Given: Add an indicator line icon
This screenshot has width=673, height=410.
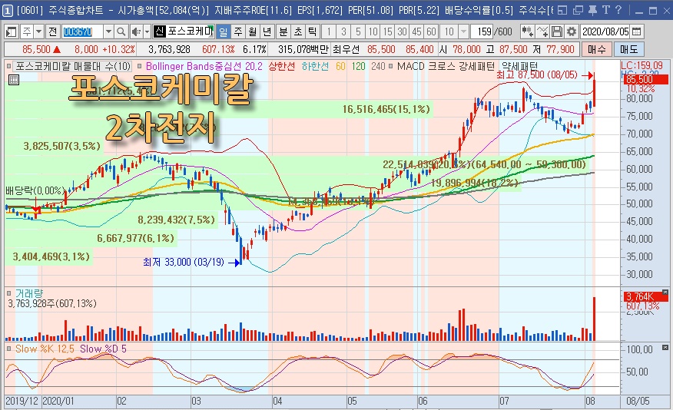Looking at the screenshot, I should [x=542, y=31].
